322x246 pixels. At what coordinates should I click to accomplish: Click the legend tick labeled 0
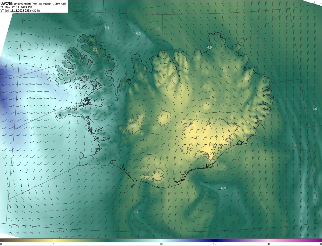(1, 244)
